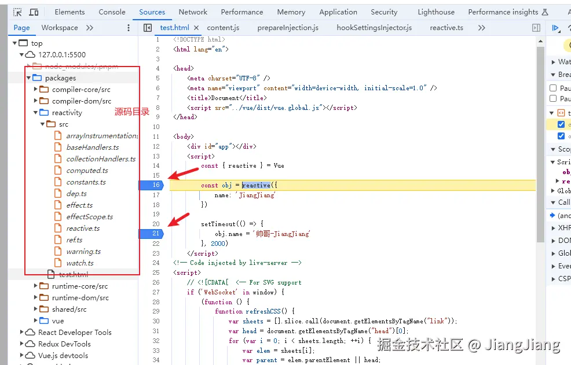Open the prepareInjection.js file tab
The width and height of the screenshot is (571, 365).
288,28
